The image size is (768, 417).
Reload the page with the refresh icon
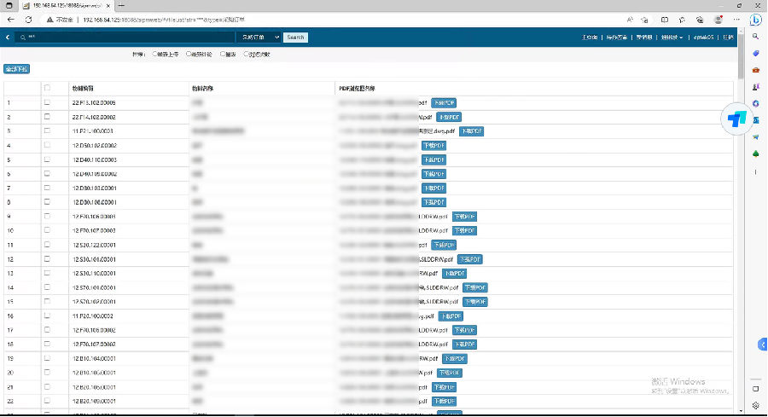tap(28, 20)
